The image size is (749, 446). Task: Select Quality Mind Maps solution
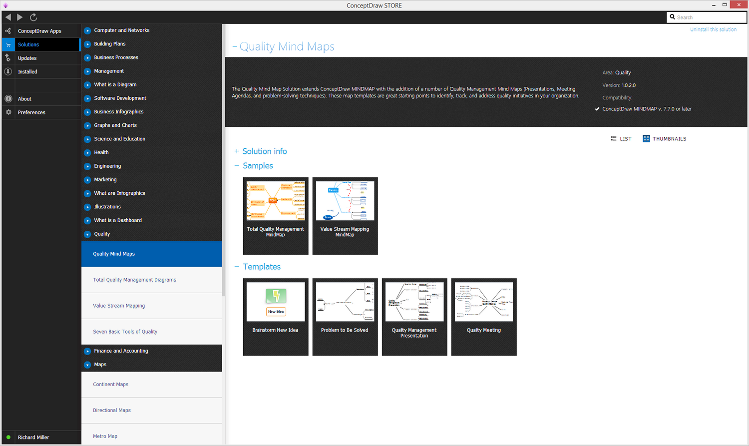click(151, 254)
